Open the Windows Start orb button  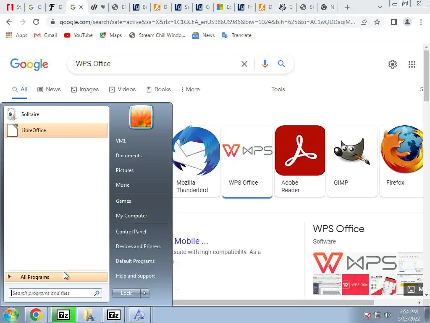[11, 315]
